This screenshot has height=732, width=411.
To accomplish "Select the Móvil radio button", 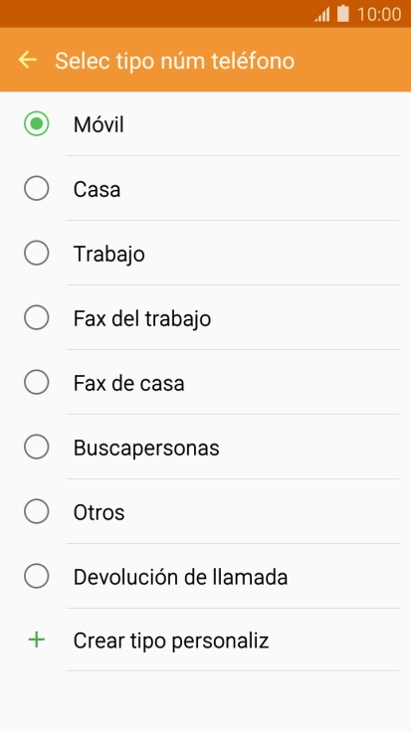I will pyautogui.click(x=37, y=123).
